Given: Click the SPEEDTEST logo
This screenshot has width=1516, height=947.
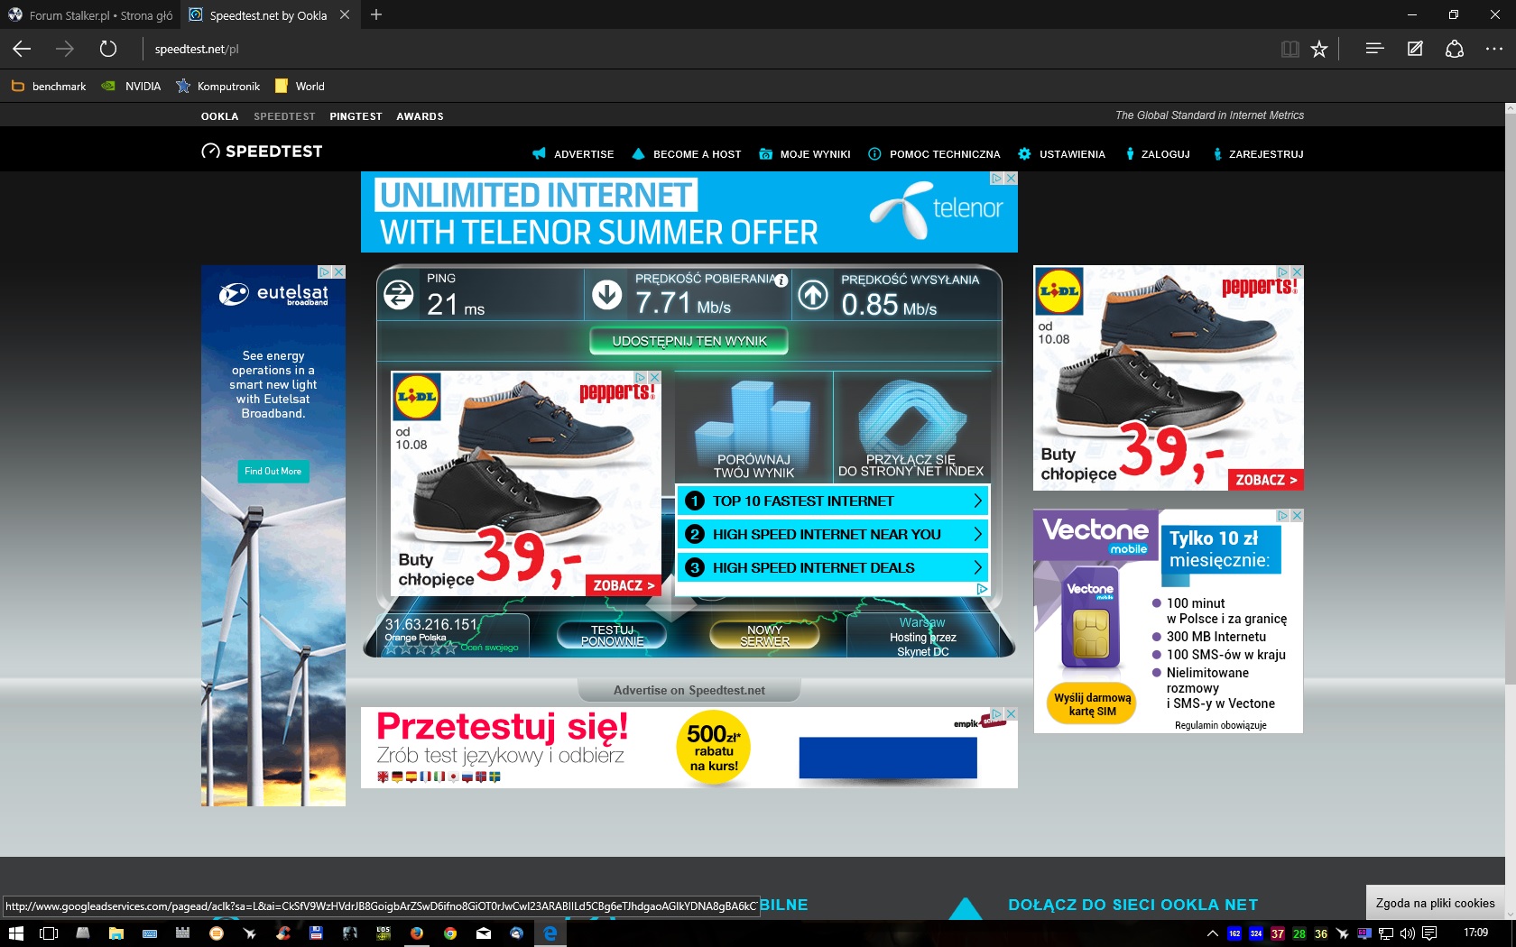Looking at the screenshot, I should tap(262, 152).
